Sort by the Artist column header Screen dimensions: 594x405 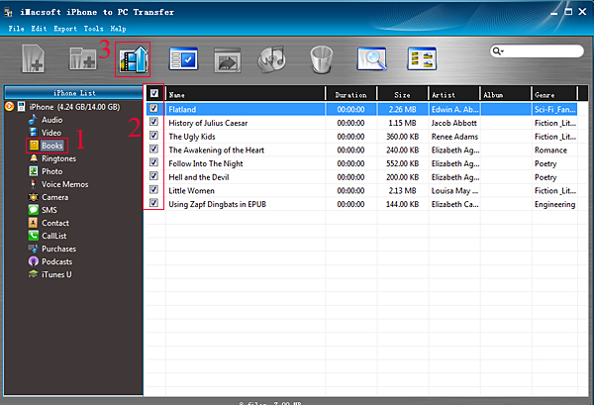454,95
